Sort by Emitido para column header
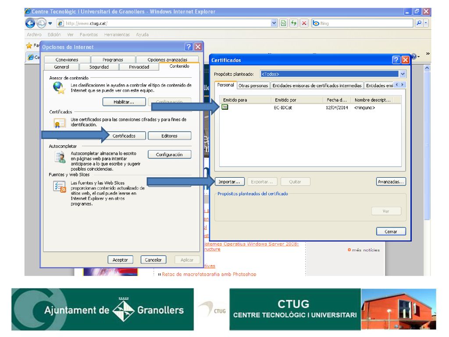 pyautogui.click(x=246, y=100)
